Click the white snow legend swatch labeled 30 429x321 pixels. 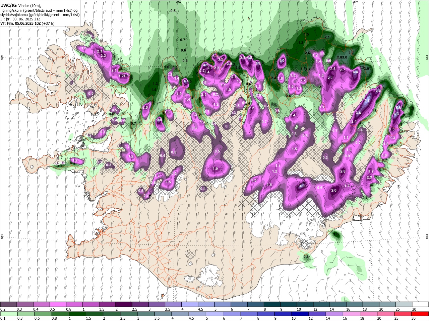point(420,305)
